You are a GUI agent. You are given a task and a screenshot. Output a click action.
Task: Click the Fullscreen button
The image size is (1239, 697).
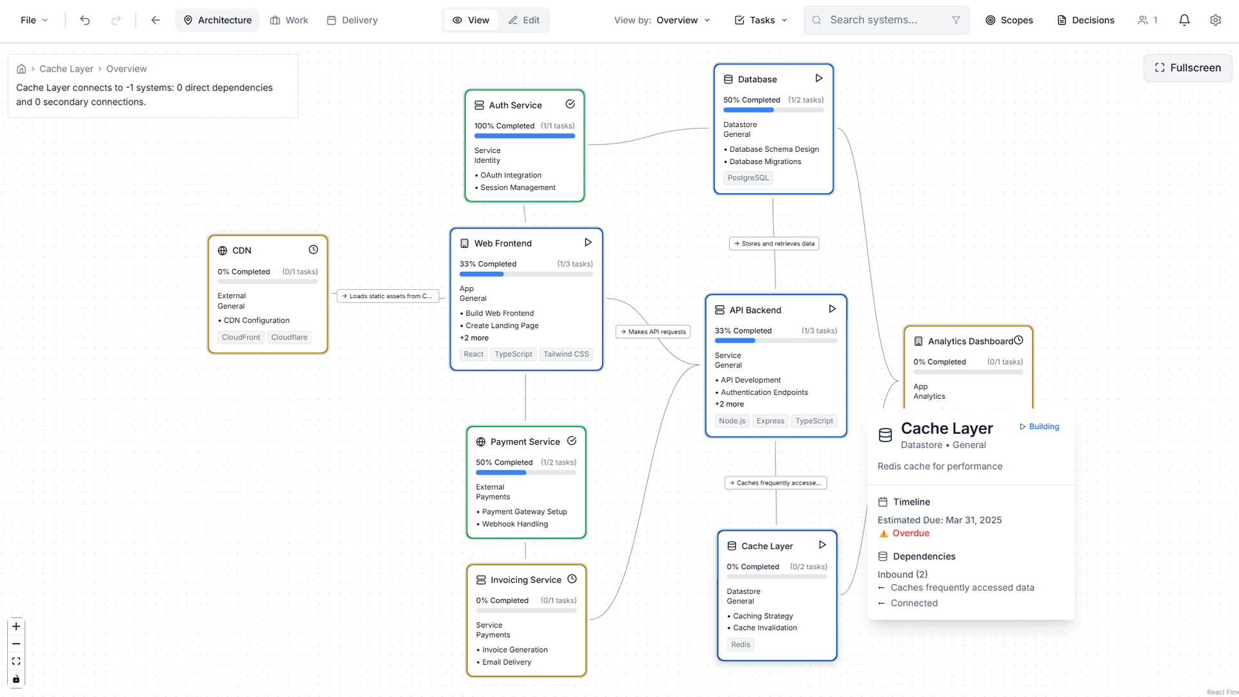[1187, 68]
